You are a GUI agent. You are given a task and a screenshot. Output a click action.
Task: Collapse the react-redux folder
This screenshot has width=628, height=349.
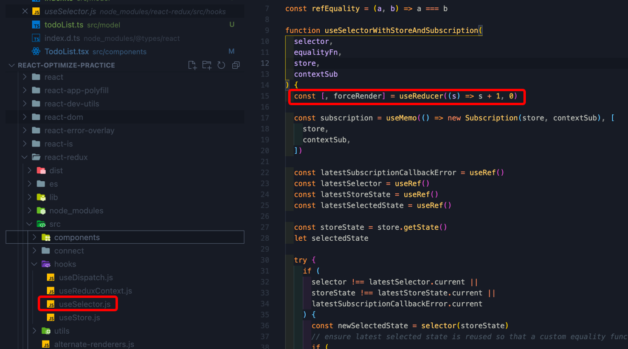25,157
